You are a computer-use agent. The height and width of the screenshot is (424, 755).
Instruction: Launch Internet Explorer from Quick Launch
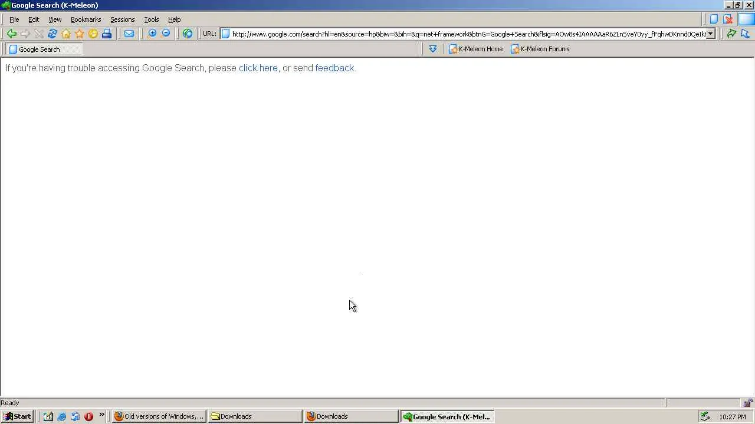61,416
